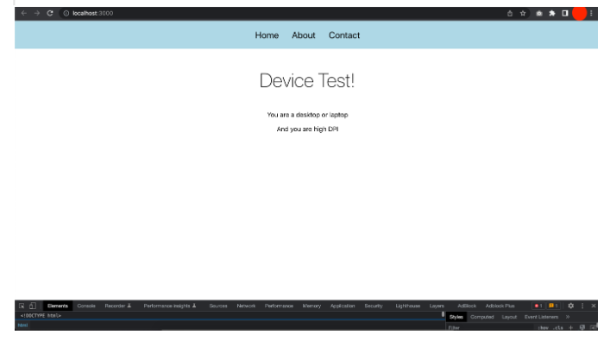Open the Security tab

[x=374, y=306]
